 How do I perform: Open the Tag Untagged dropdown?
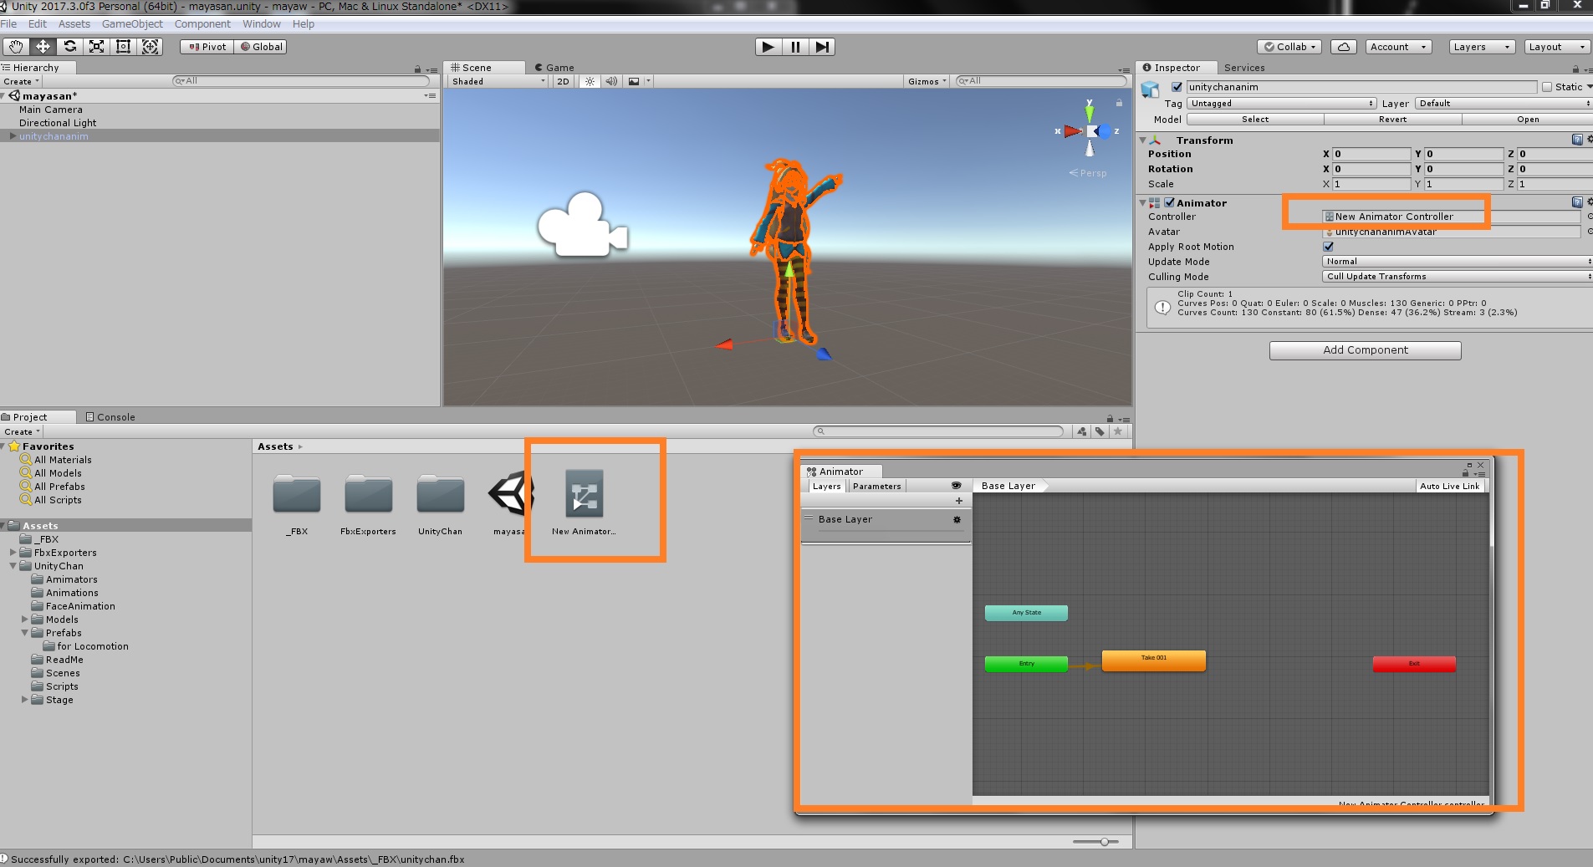(x=1281, y=104)
